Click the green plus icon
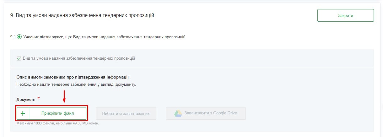The width and height of the screenshot is (383, 137). [23, 113]
